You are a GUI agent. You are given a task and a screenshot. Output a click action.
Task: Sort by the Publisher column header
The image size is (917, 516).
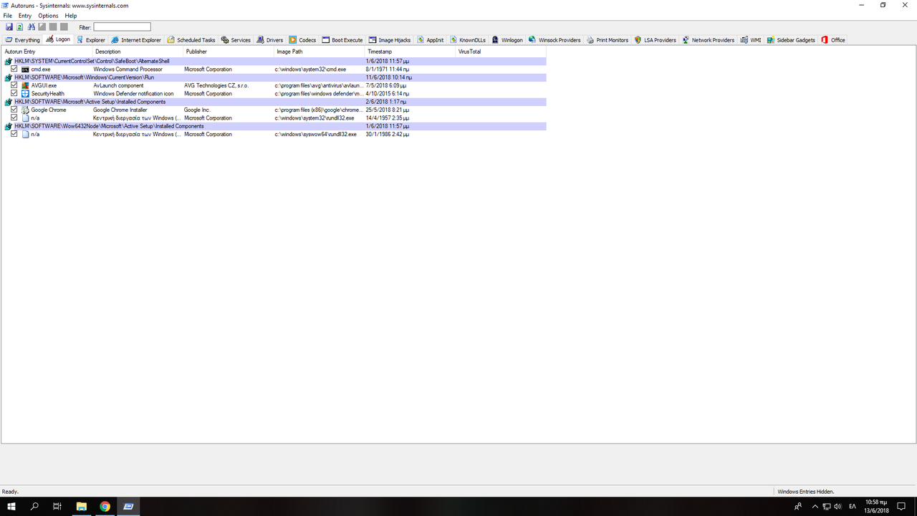[x=196, y=52]
